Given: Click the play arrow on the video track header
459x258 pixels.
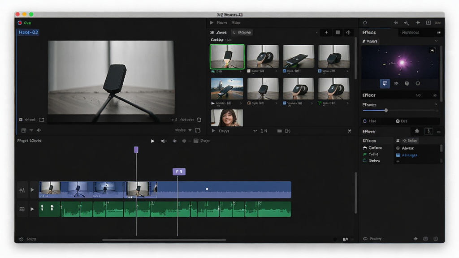Looking at the screenshot, I should coord(32,190).
